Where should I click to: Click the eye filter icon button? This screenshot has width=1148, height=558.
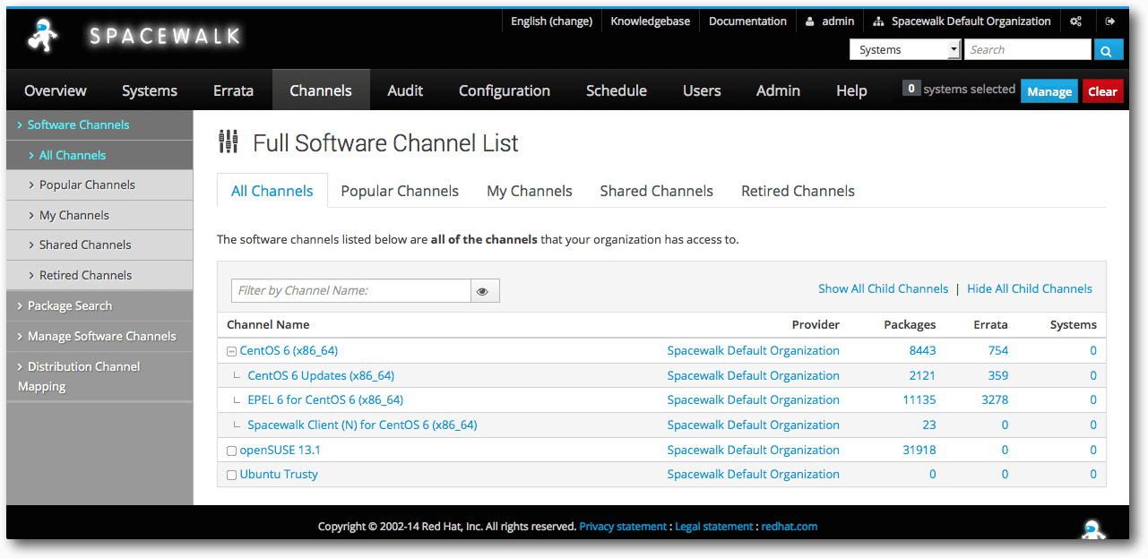[485, 291]
